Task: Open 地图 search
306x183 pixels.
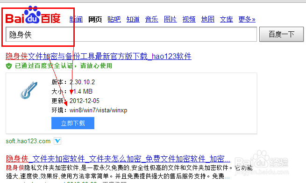Action: point(208,19)
